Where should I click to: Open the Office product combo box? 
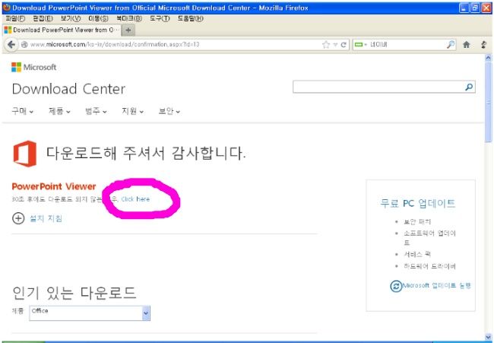coord(90,313)
